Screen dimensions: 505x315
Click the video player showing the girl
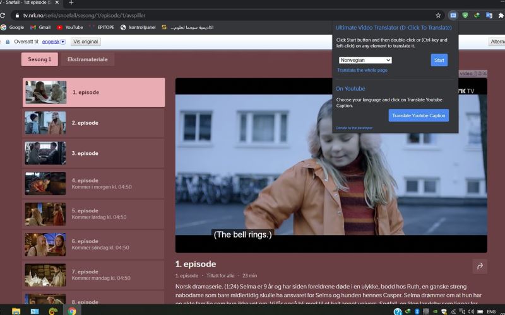pyautogui.click(x=331, y=165)
